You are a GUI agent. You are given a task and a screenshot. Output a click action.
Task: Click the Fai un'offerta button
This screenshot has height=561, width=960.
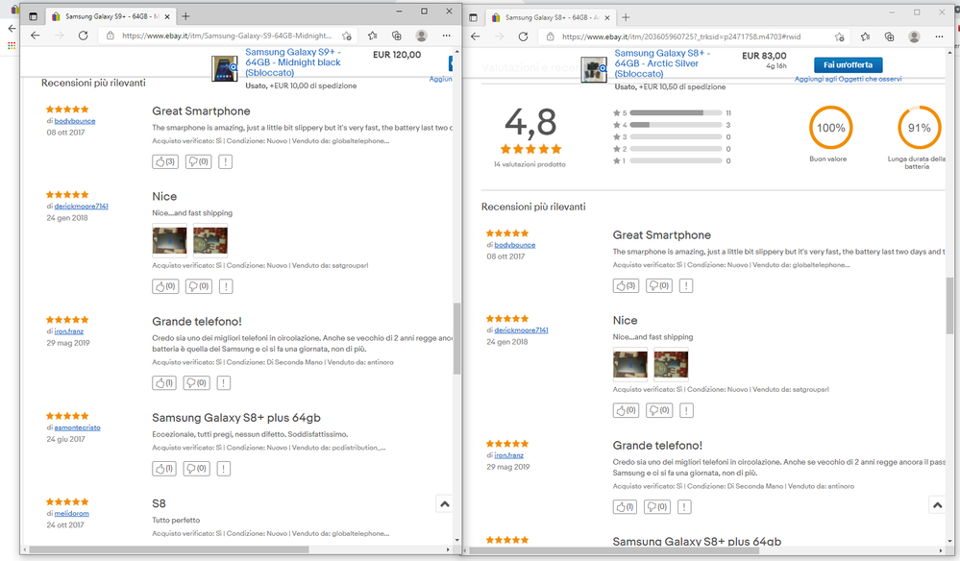tap(848, 65)
